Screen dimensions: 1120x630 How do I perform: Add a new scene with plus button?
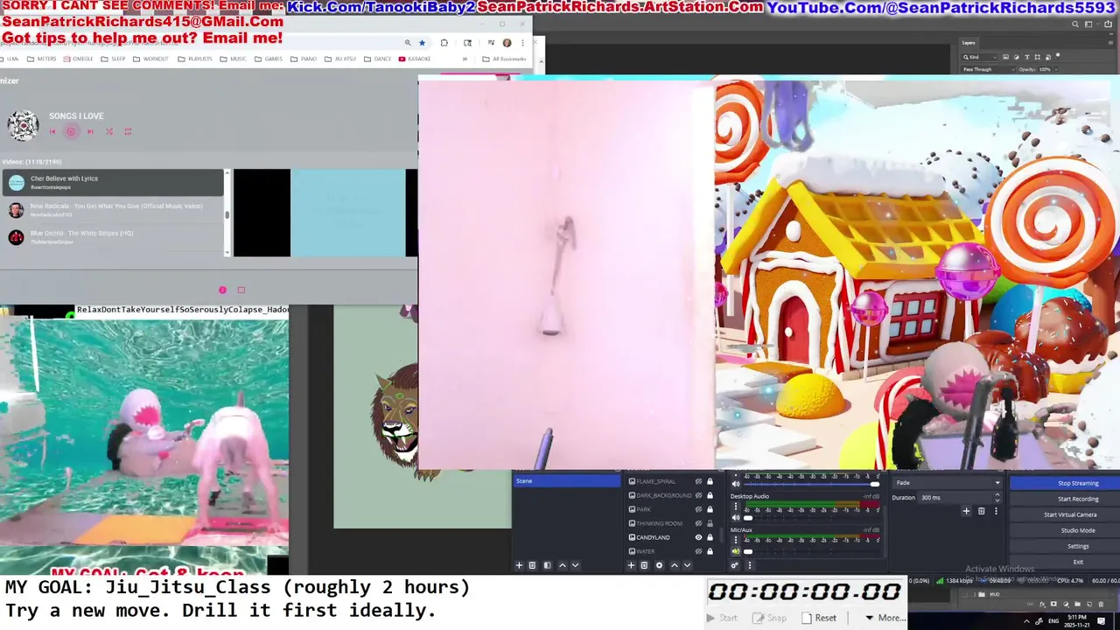(519, 565)
